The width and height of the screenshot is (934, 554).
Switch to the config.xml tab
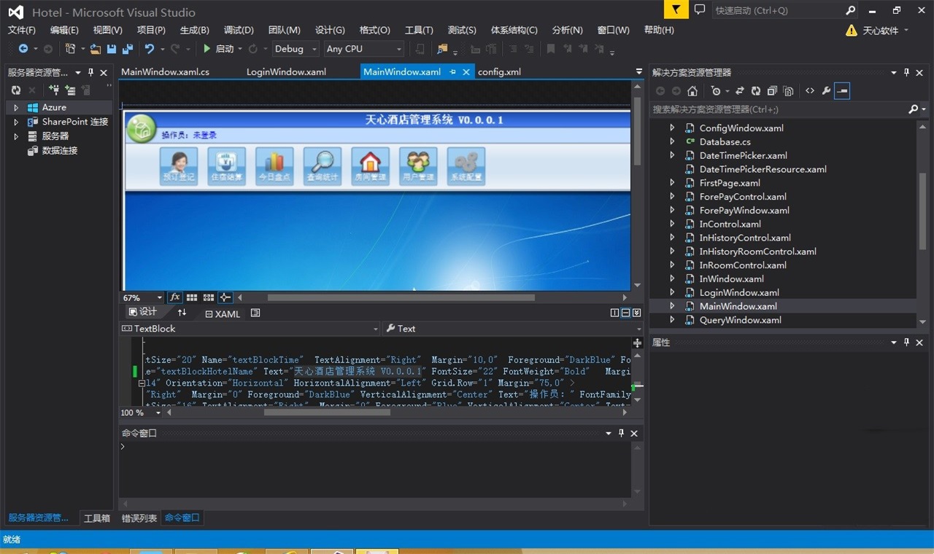pyautogui.click(x=499, y=71)
